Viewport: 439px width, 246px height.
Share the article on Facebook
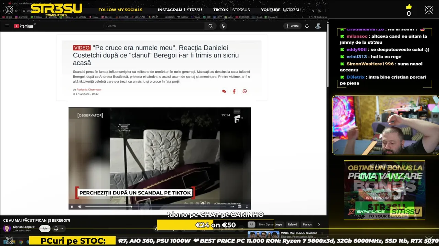click(x=234, y=91)
